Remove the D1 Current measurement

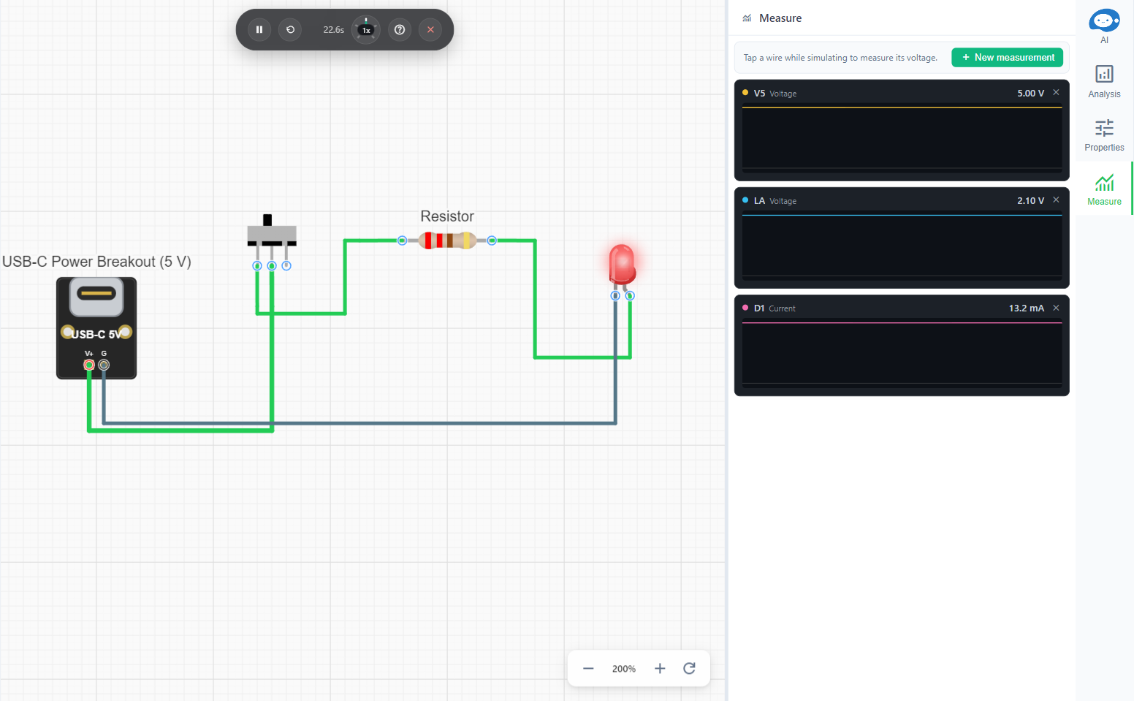point(1056,308)
